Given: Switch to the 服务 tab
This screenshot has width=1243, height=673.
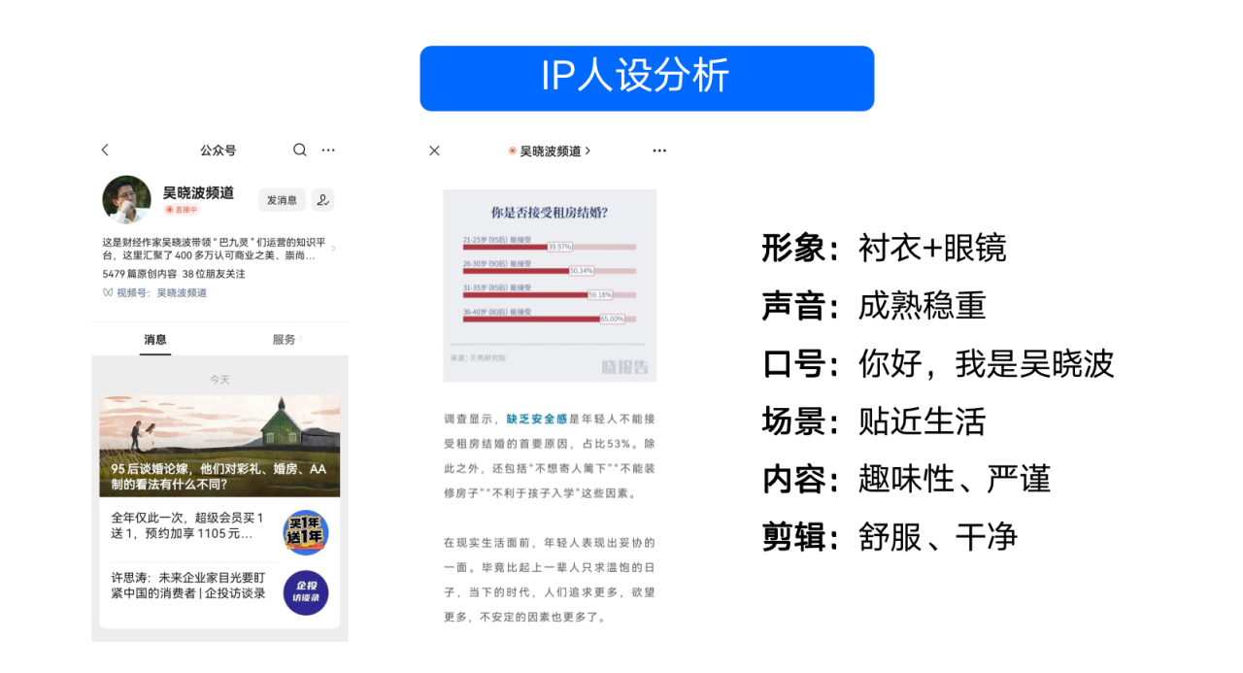Looking at the screenshot, I should point(285,339).
